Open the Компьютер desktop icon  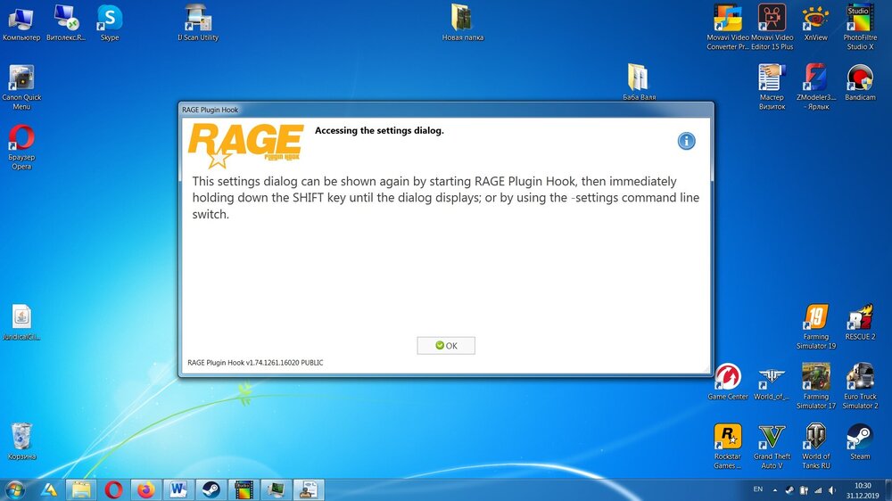[x=21, y=23]
